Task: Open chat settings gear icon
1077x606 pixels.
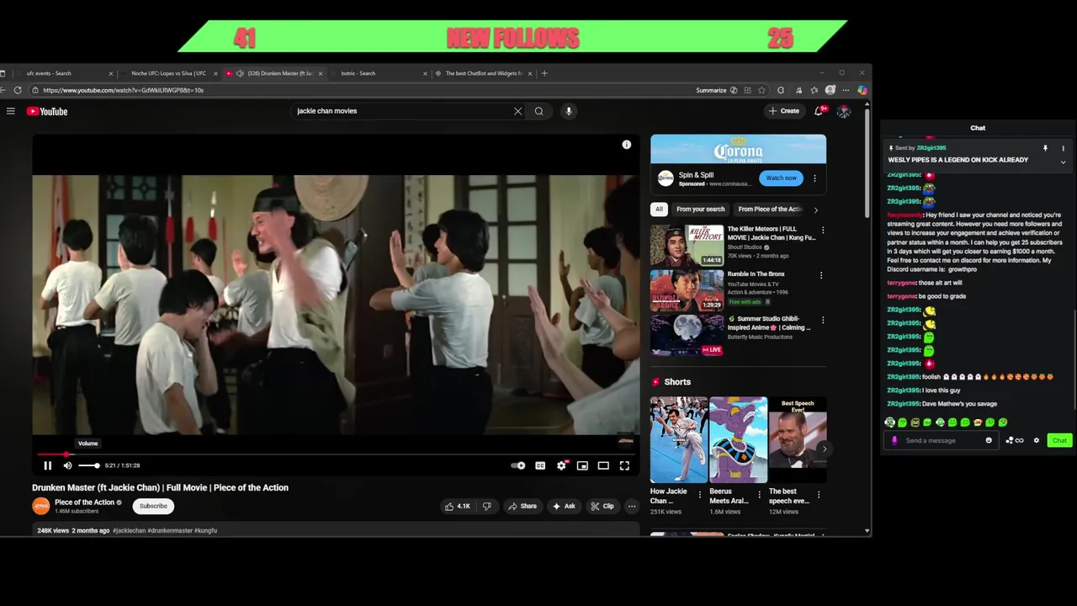Action: (1037, 440)
